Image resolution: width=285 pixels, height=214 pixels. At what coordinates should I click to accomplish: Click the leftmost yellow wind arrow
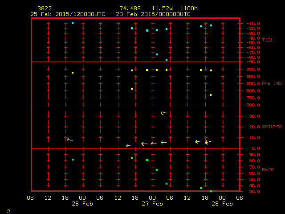[x=69, y=140]
